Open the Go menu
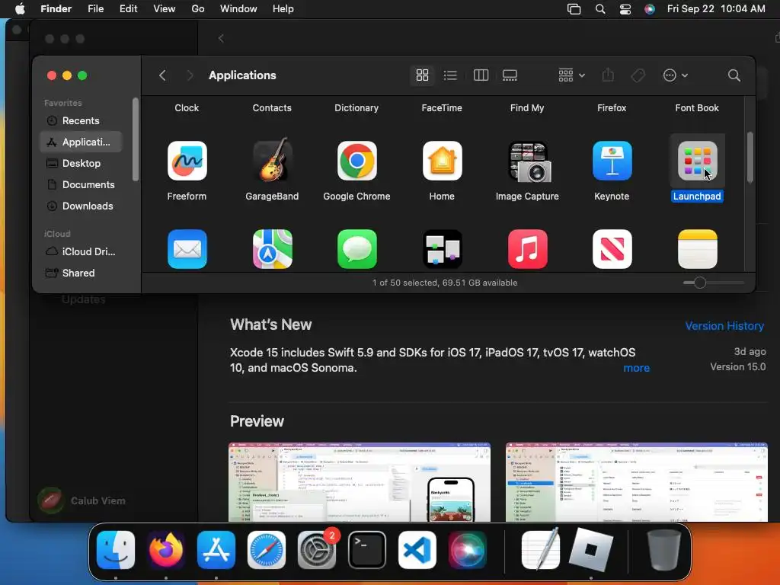Viewport: 780px width, 585px height. pos(198,9)
